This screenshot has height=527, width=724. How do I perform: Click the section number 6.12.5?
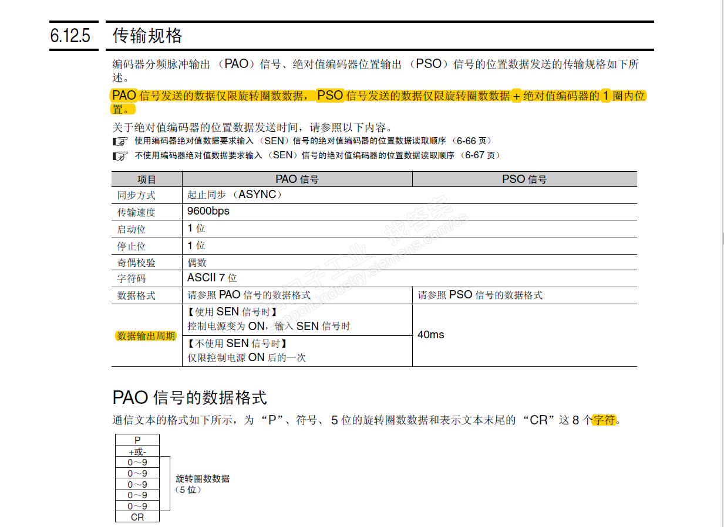tap(70, 36)
